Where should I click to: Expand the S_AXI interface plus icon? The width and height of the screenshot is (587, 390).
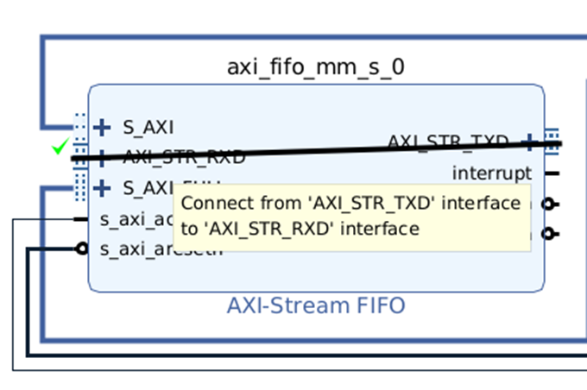click(102, 128)
